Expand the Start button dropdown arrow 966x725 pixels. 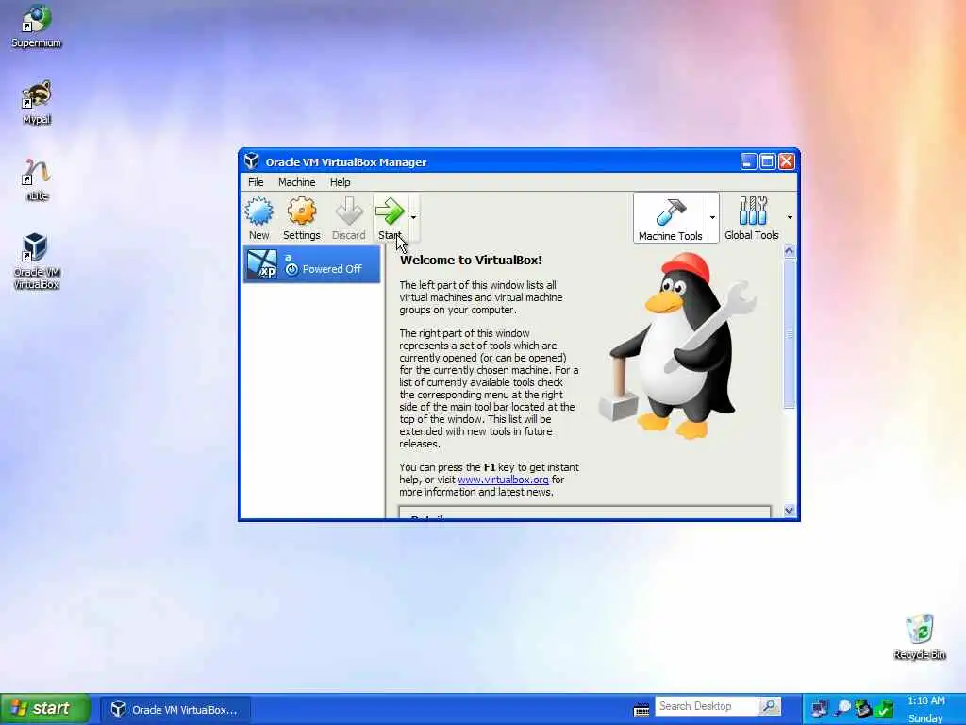(x=413, y=218)
